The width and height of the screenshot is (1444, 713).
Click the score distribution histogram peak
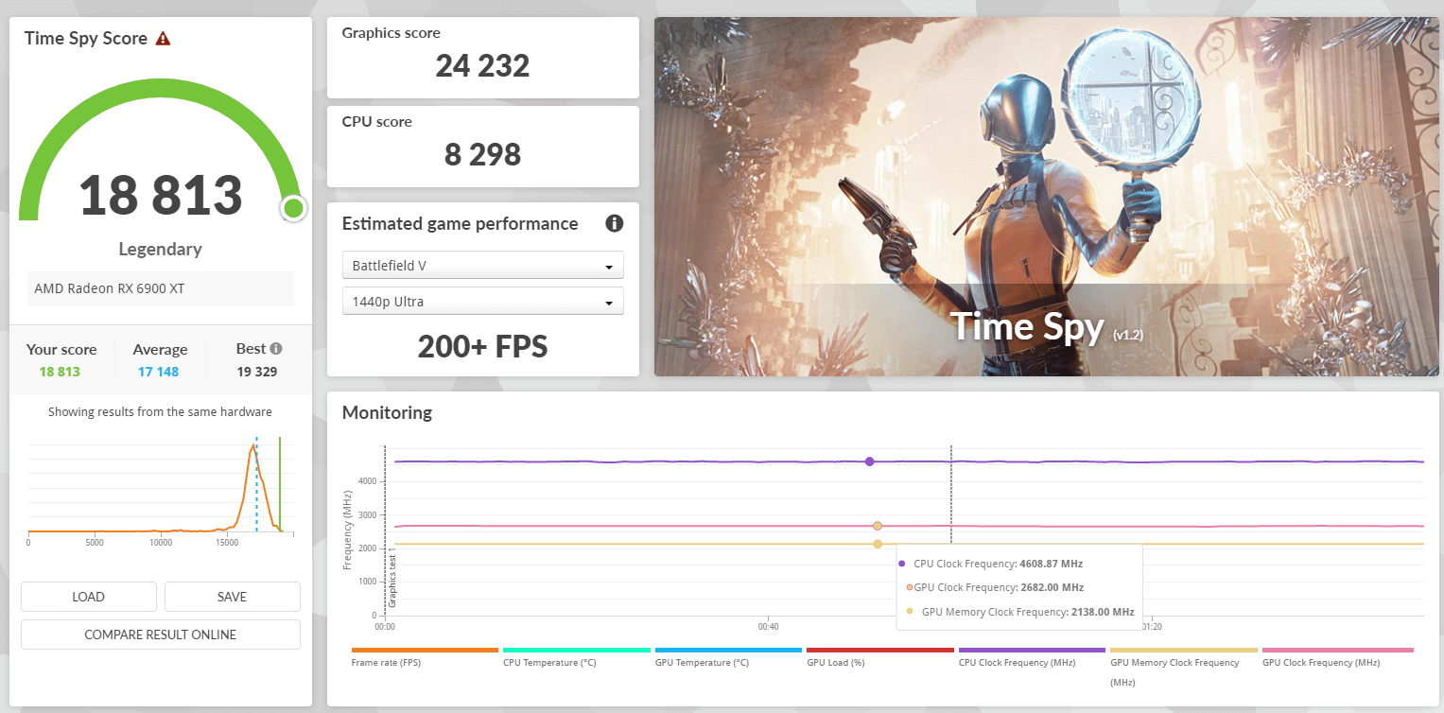(x=253, y=446)
